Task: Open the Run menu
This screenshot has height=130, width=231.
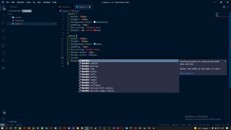Action: pos(39,2)
